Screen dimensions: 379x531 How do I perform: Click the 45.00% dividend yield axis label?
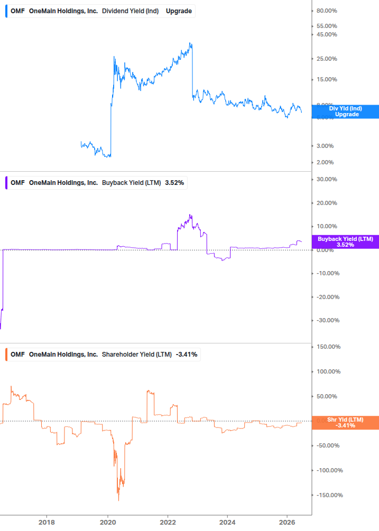[327, 34]
